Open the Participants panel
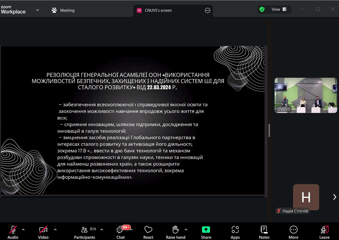339x240 pixels. click(x=84, y=232)
